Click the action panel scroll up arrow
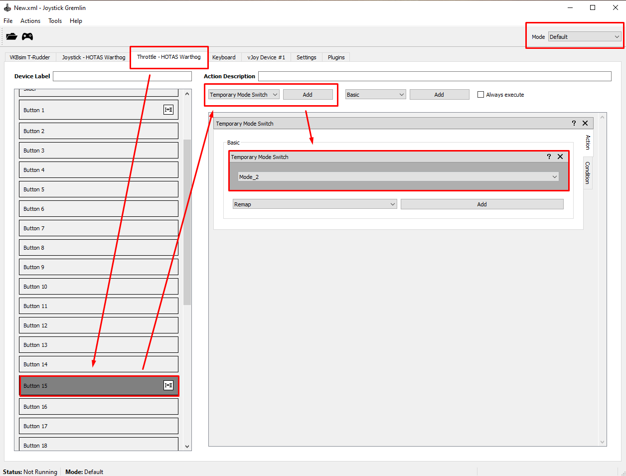 [x=603, y=117]
